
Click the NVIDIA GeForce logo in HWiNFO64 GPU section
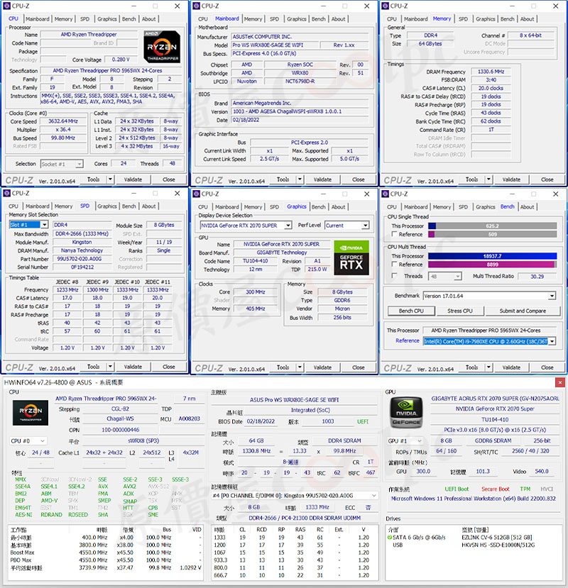pos(406,413)
